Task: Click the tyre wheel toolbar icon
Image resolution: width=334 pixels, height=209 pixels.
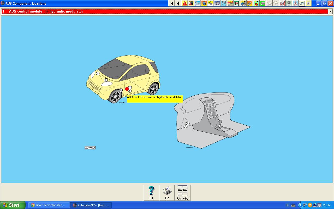Action: click(217, 3)
